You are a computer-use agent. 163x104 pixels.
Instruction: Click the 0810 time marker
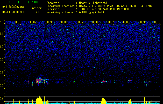coord(157,22)
